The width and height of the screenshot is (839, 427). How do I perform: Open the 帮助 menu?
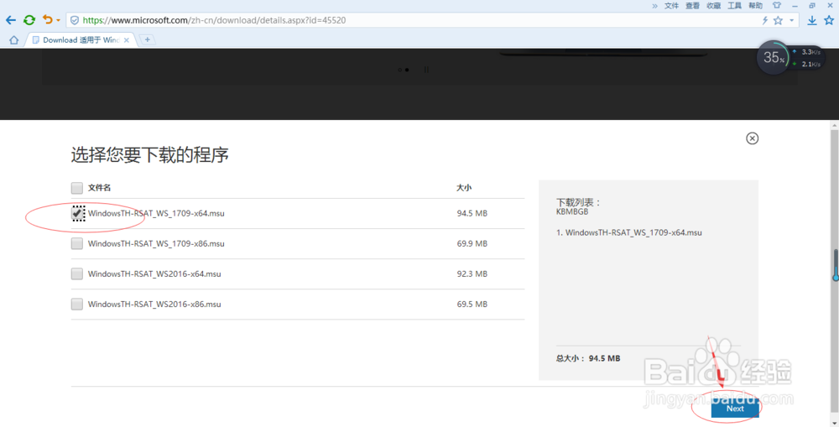point(756,6)
